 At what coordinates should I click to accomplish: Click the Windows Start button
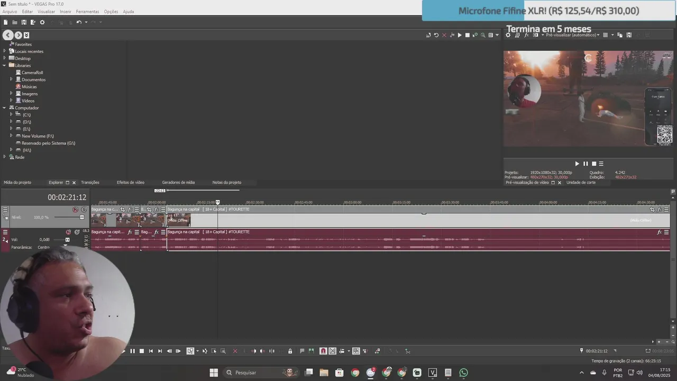214,373
